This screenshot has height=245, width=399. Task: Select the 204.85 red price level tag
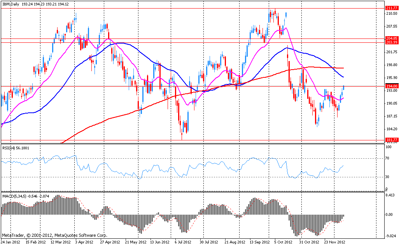pyautogui.click(x=391, y=38)
